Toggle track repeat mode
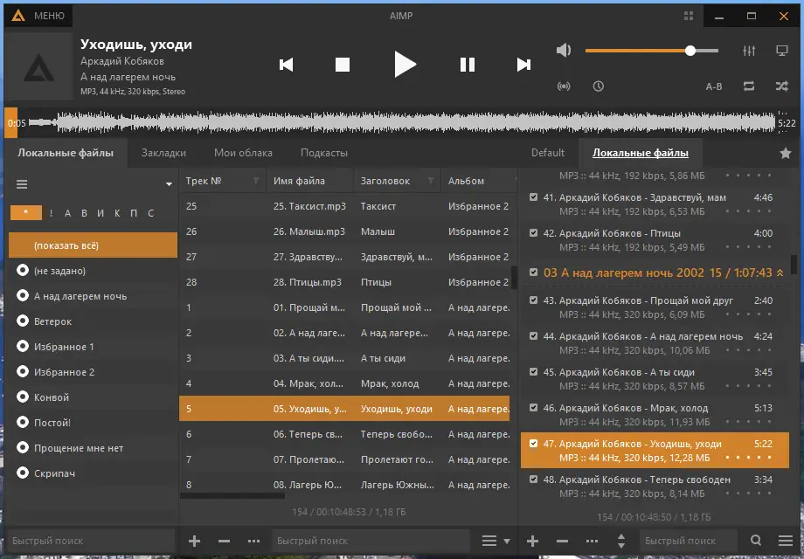This screenshot has height=559, width=804. (749, 86)
